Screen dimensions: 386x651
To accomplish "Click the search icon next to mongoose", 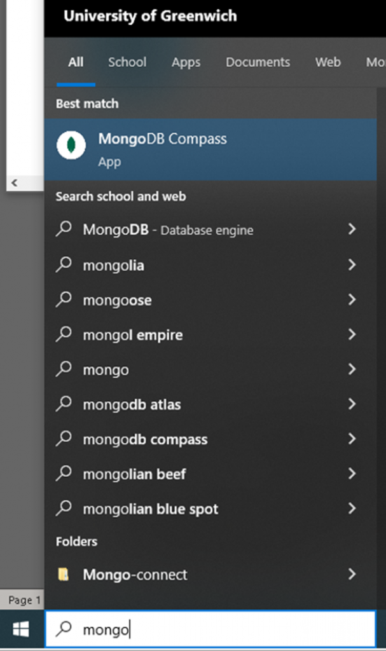I will [x=64, y=299].
